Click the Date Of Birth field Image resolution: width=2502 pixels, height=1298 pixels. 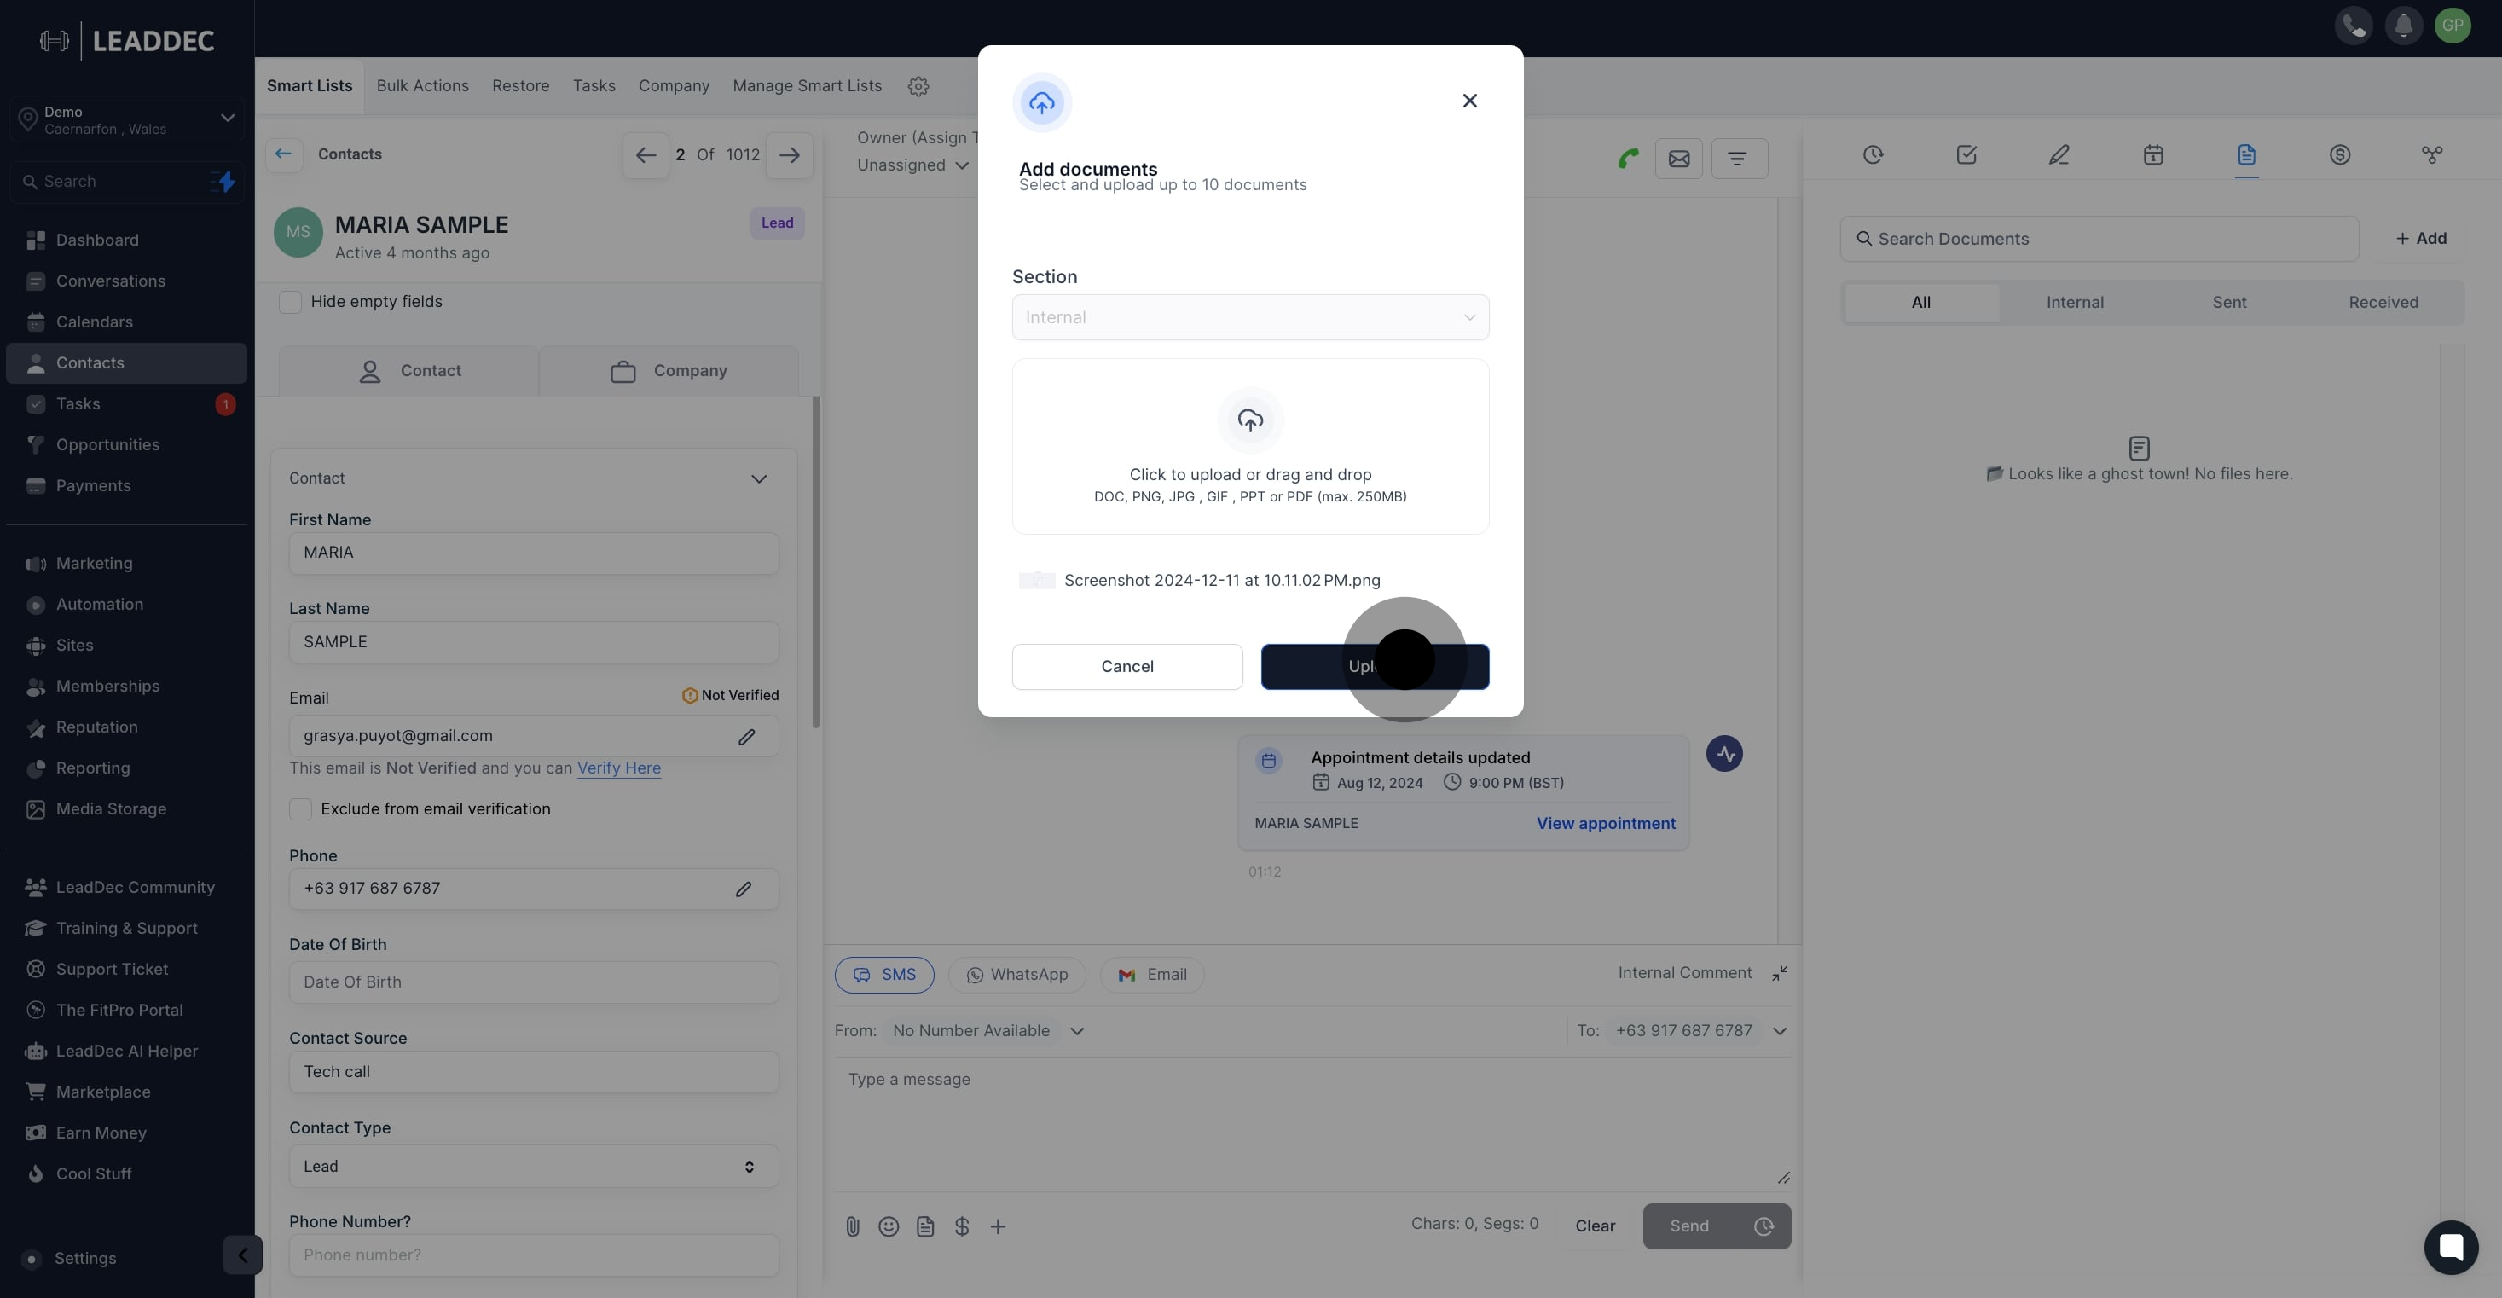pyautogui.click(x=533, y=982)
